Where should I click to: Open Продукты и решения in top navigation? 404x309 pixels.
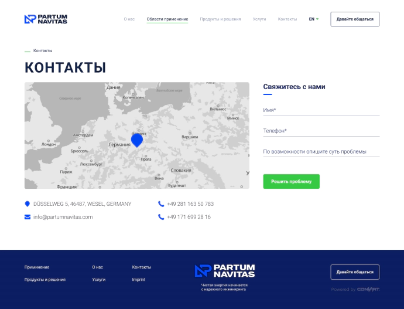click(220, 19)
